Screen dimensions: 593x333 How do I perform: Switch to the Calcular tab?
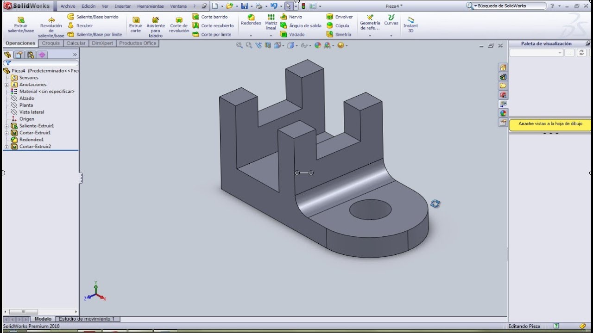[76, 43]
